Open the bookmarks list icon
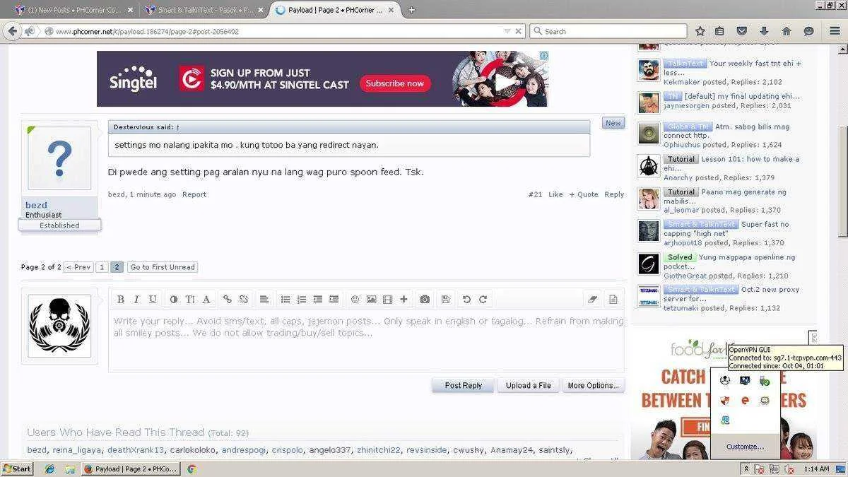This screenshot has height=477, width=848. [x=719, y=31]
